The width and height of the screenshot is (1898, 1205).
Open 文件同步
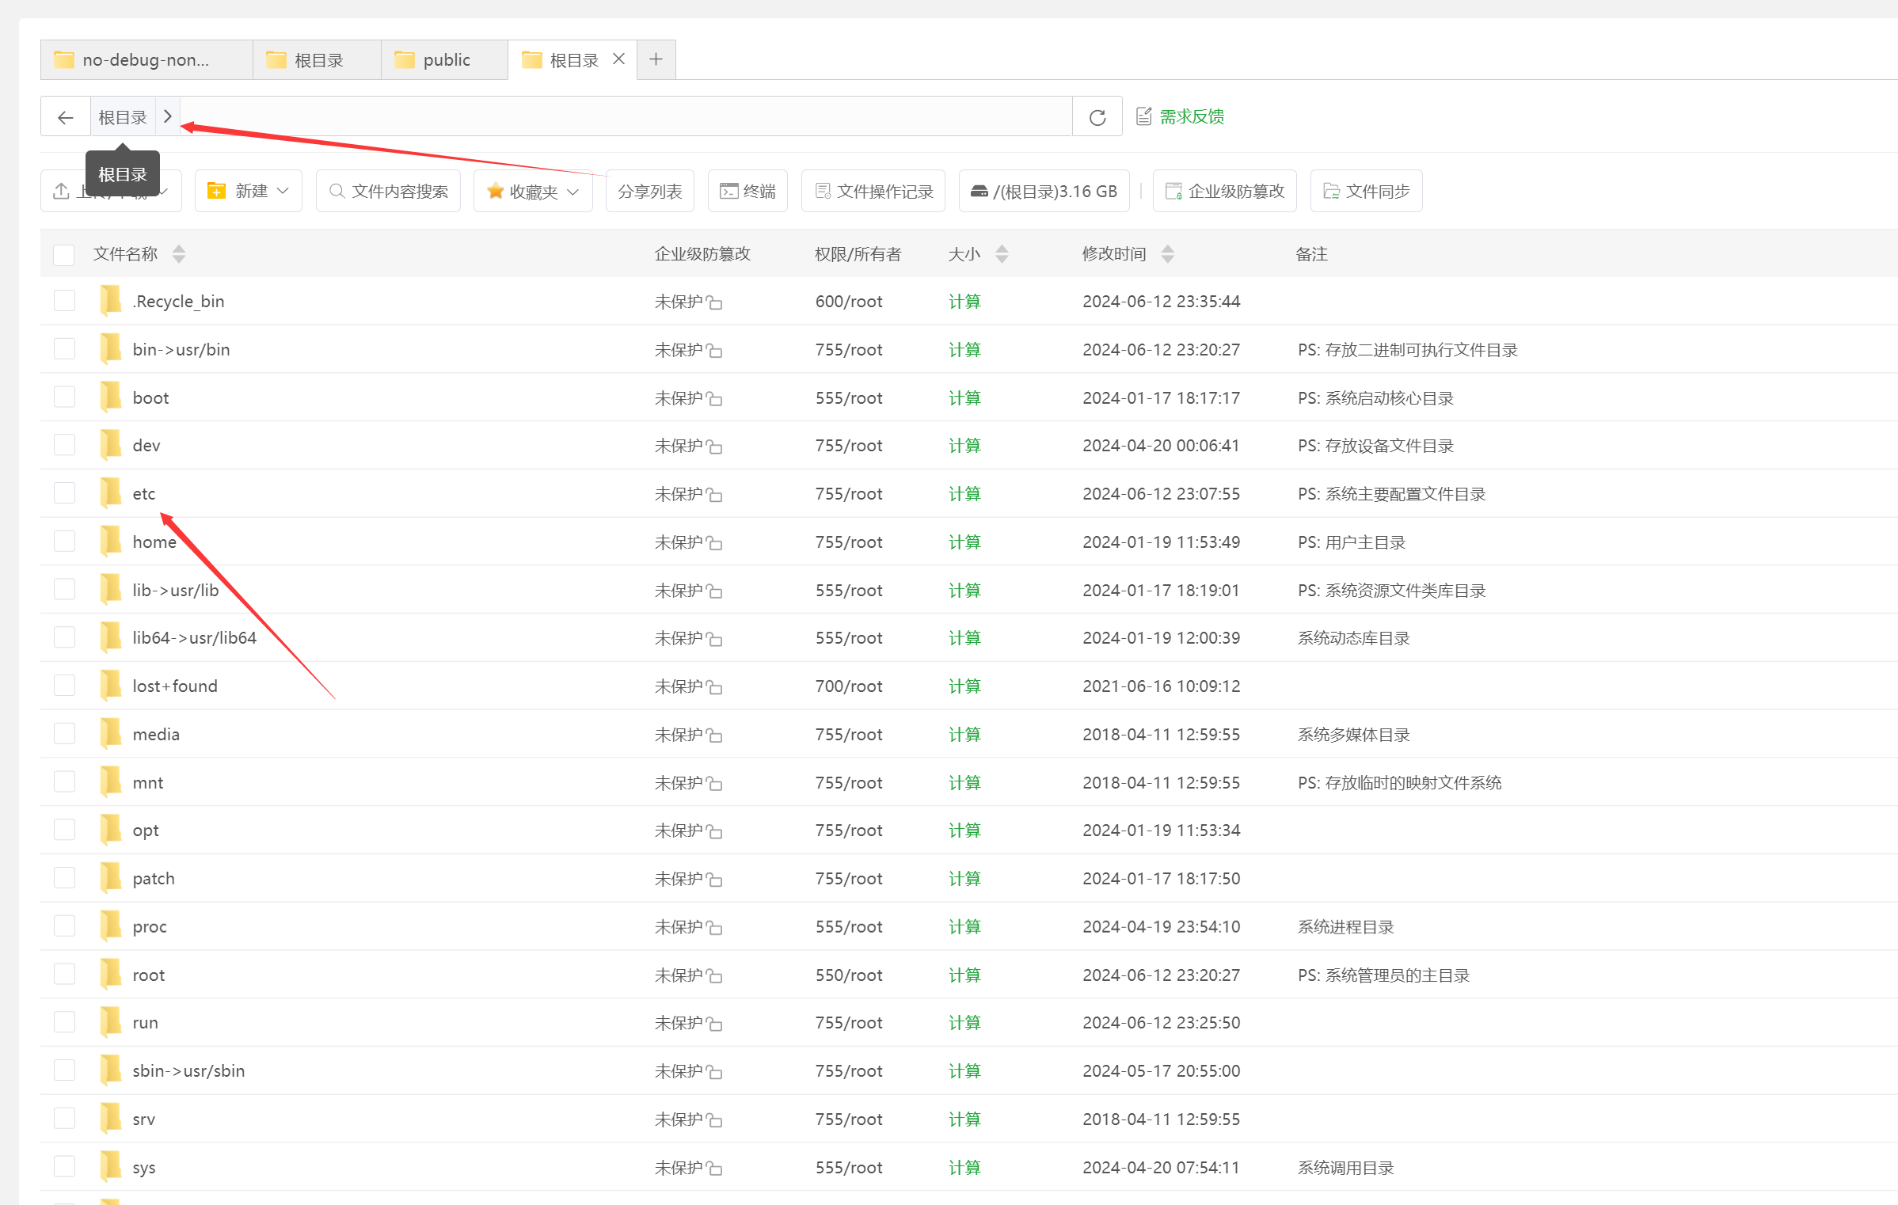[x=1366, y=191]
